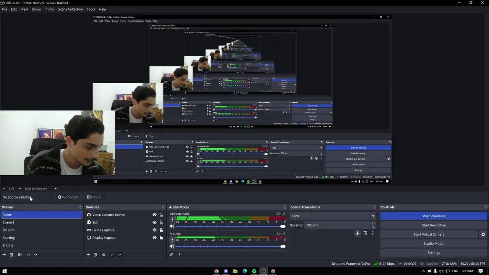Screen dimensions: 489x275
Task: Mute Mic/Aux speaker icon
Action: [x=172, y=246]
